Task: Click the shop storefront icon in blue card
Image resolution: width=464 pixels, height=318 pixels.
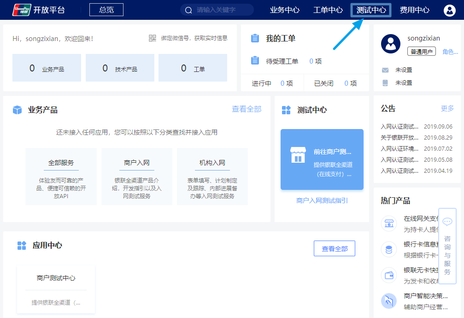Action: (298, 155)
